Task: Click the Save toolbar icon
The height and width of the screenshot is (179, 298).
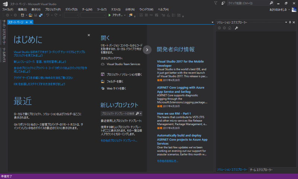Action: pos(35,15)
